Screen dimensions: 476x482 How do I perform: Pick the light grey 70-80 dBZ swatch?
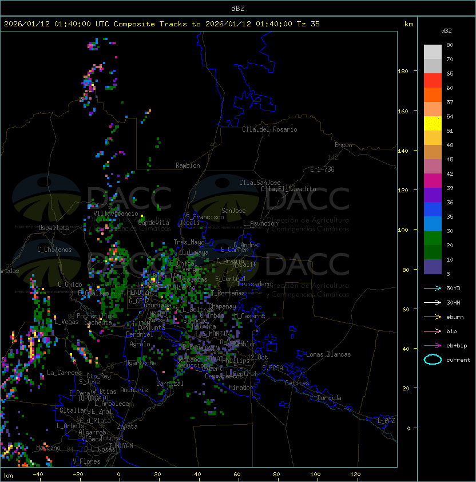coord(433,52)
